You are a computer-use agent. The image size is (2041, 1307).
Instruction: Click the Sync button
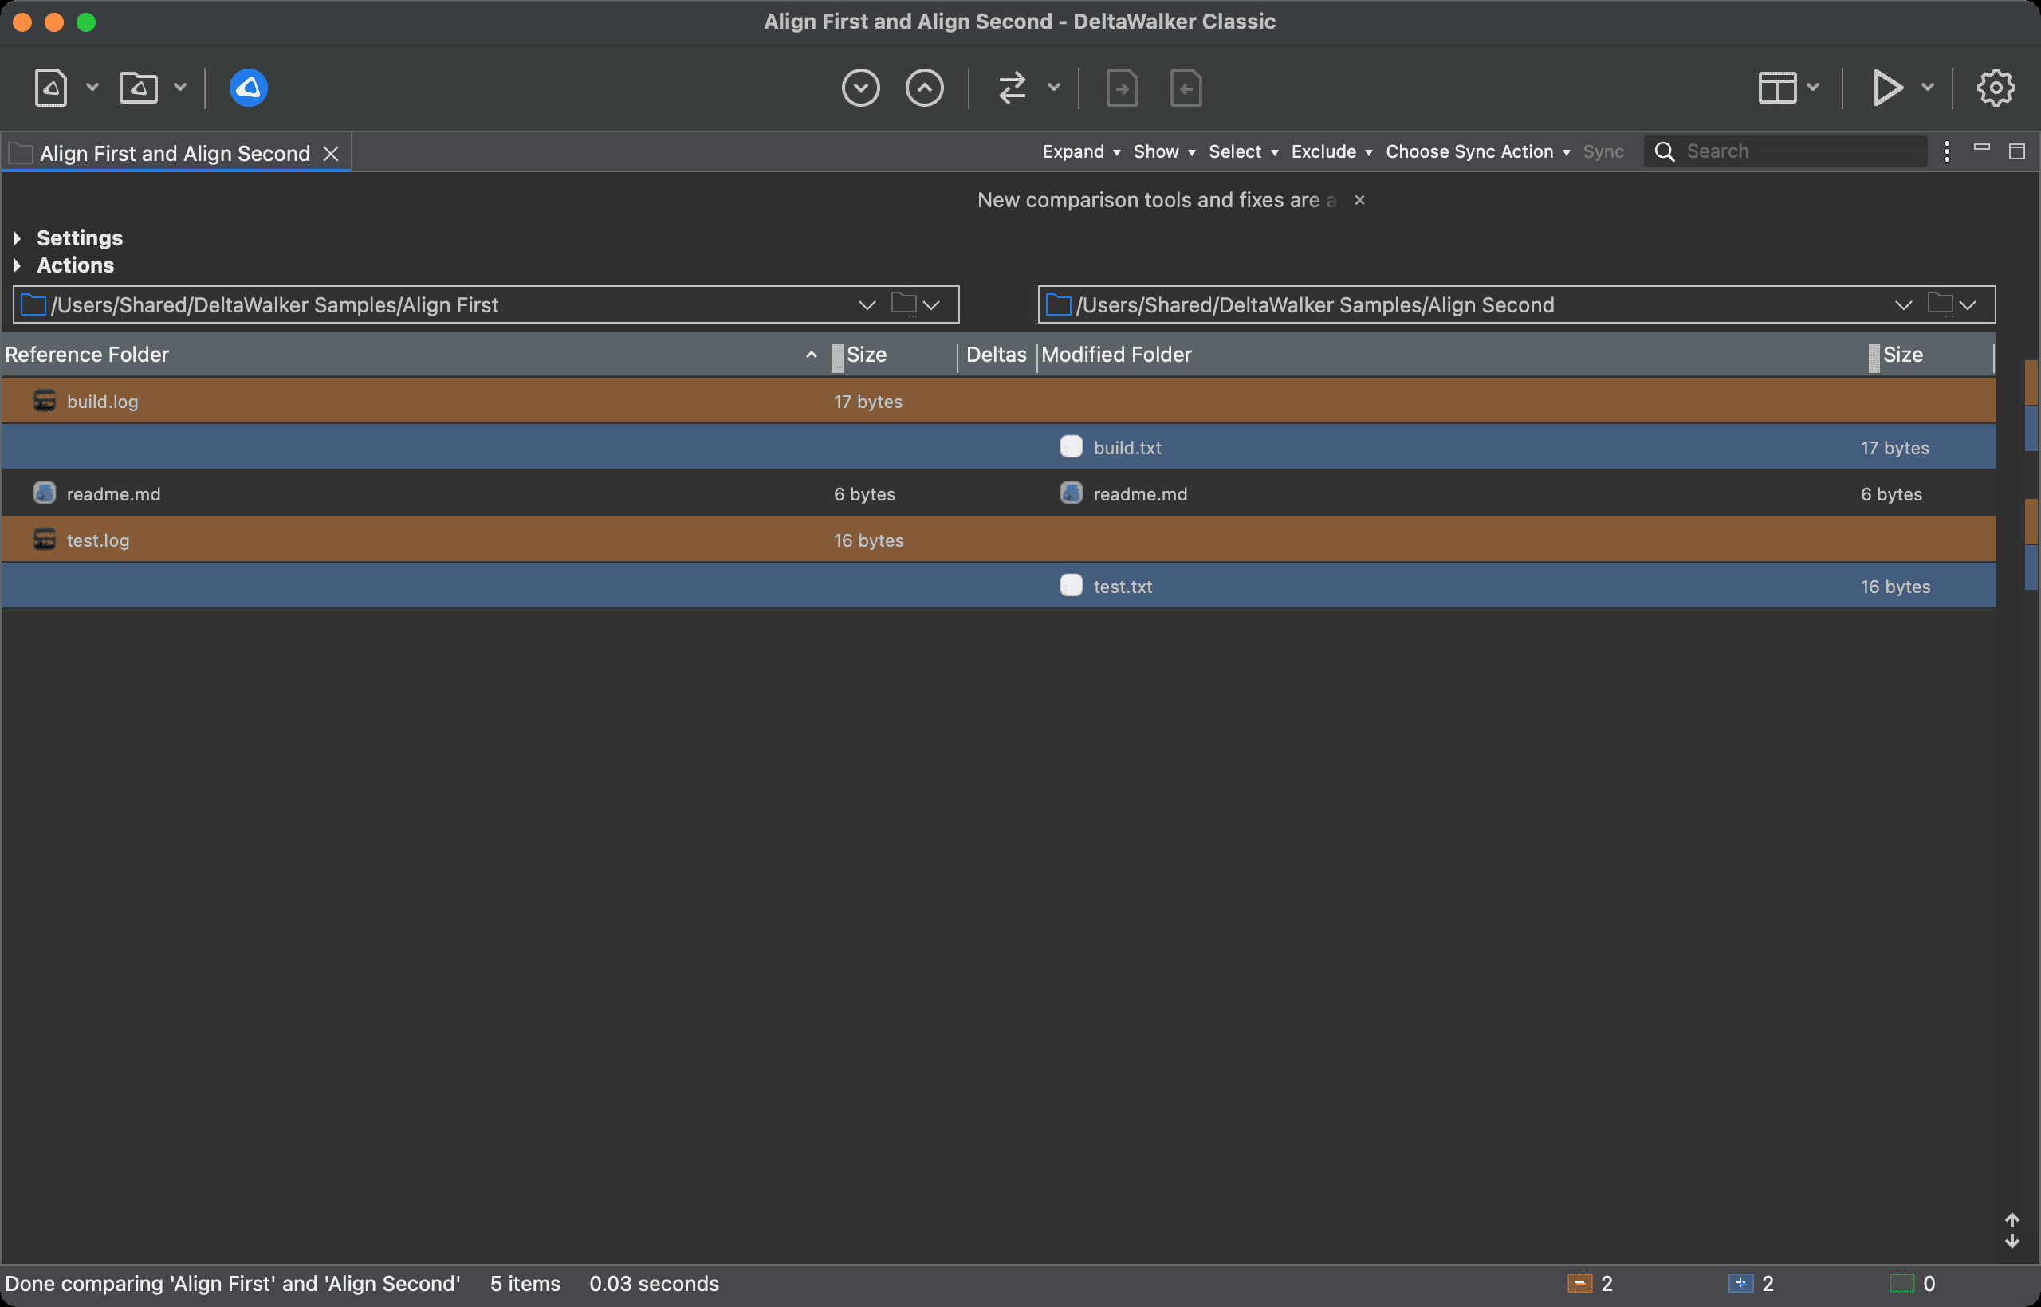pos(1603,152)
